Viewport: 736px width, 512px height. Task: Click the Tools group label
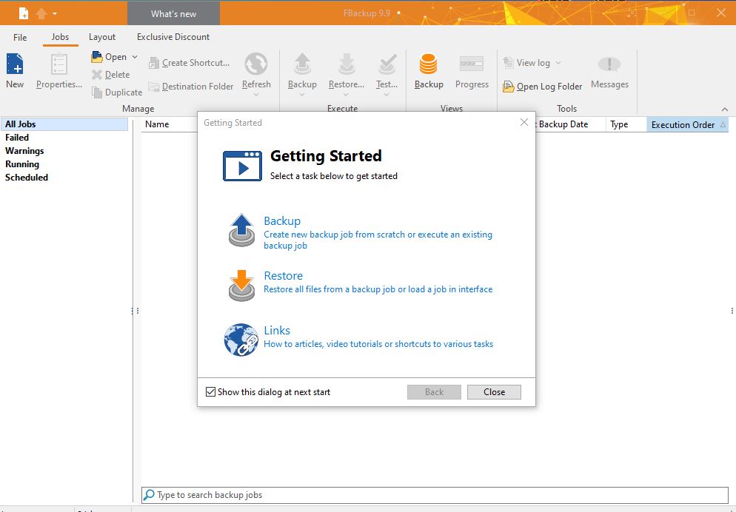[566, 109]
